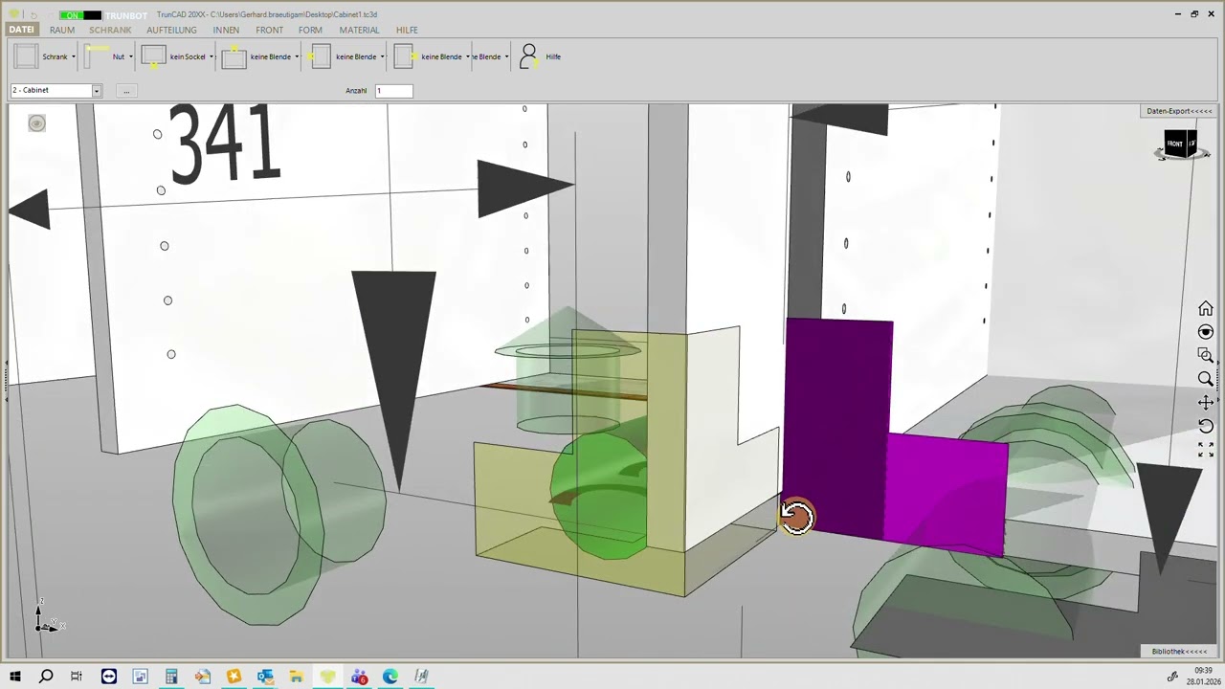Click the Hilfe label button

coord(553,56)
